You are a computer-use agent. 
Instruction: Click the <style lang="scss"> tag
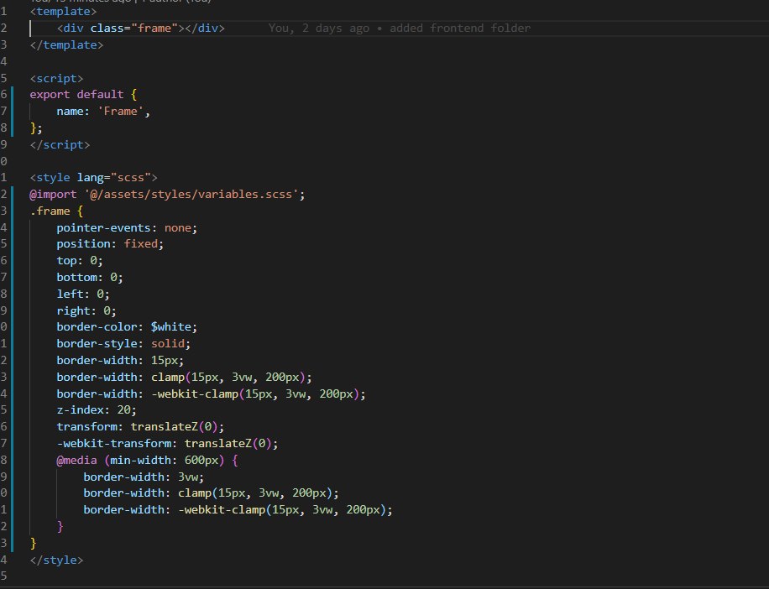(94, 177)
